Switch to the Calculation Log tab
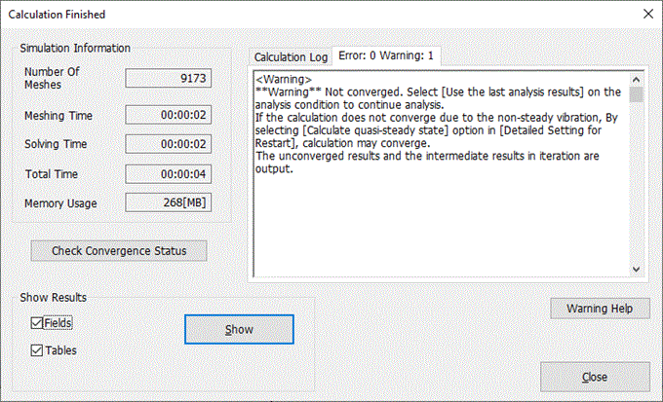This screenshot has height=402, width=663. click(x=291, y=57)
